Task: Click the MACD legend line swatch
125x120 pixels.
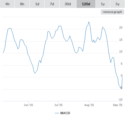Action: [x=57, y=113]
